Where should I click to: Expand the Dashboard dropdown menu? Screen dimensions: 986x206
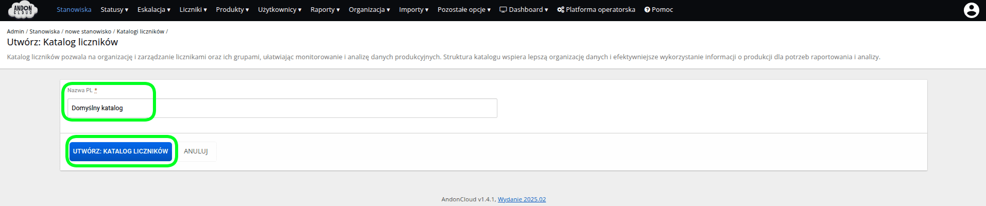click(524, 10)
